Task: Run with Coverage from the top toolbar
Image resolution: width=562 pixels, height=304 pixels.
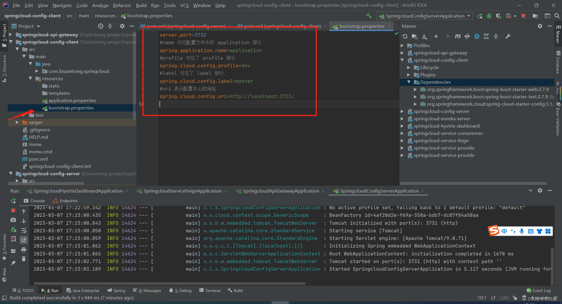Action: 498,16
